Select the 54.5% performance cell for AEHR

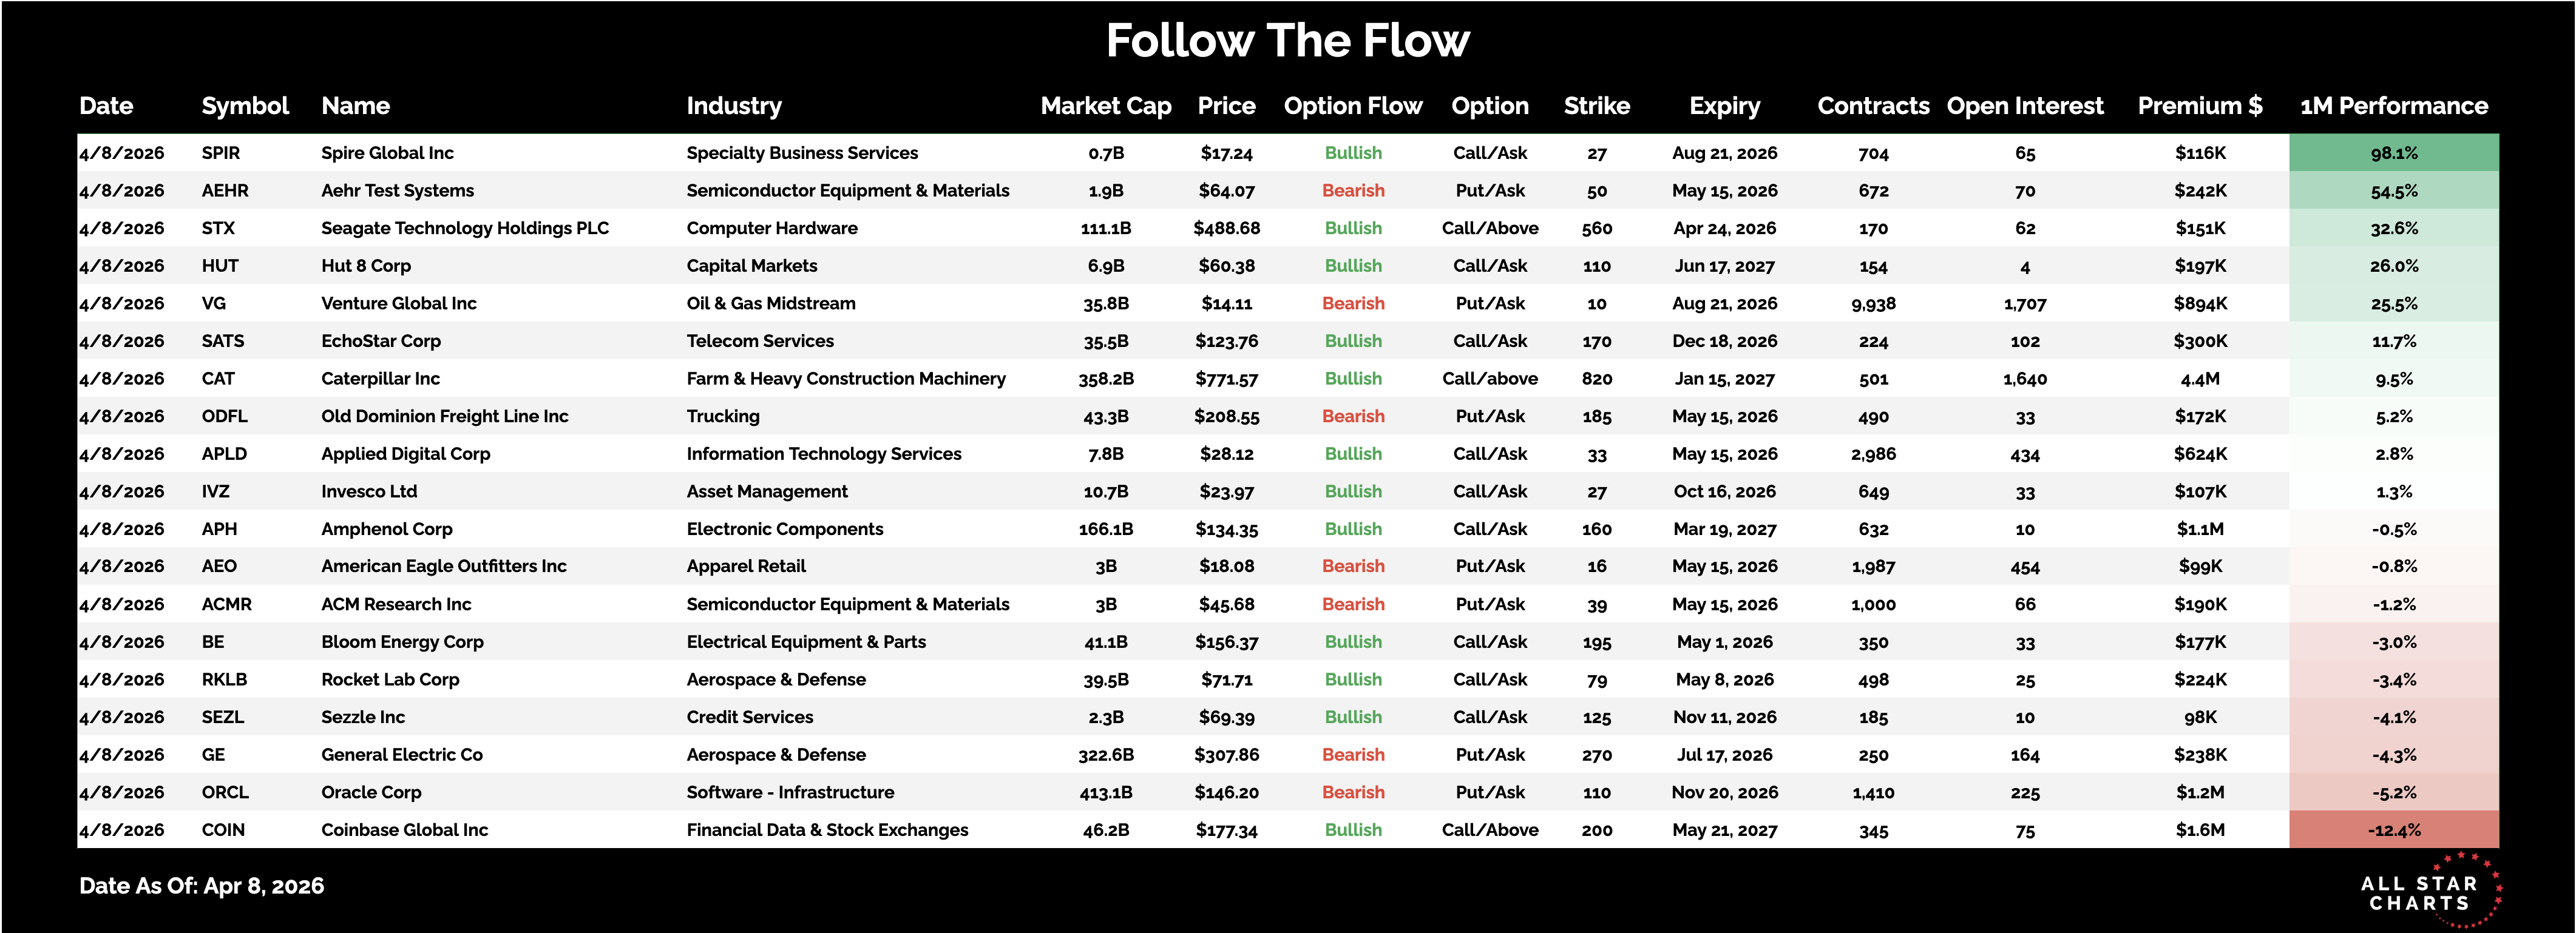[2393, 191]
